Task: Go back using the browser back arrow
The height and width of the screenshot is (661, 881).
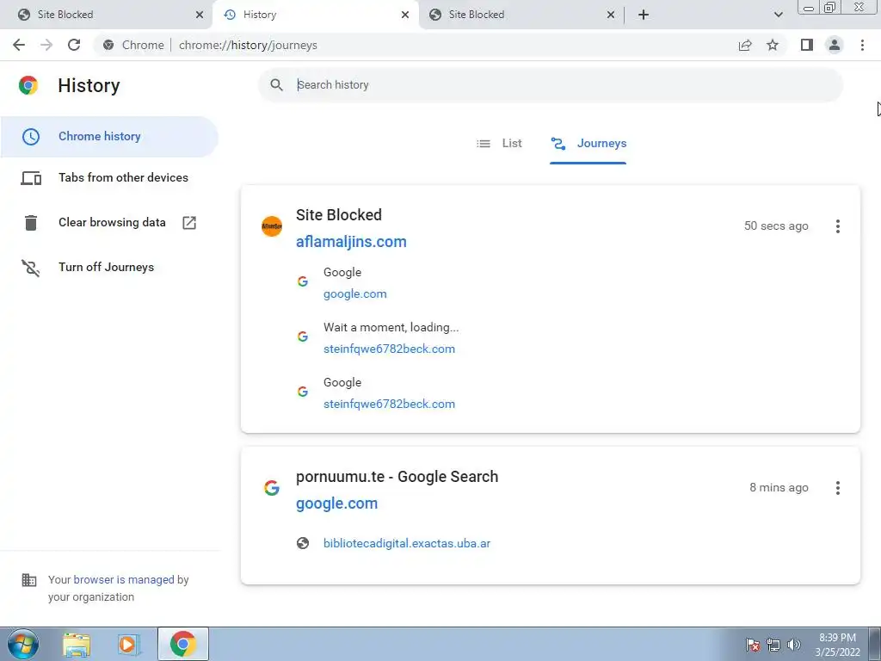Action: tap(19, 45)
